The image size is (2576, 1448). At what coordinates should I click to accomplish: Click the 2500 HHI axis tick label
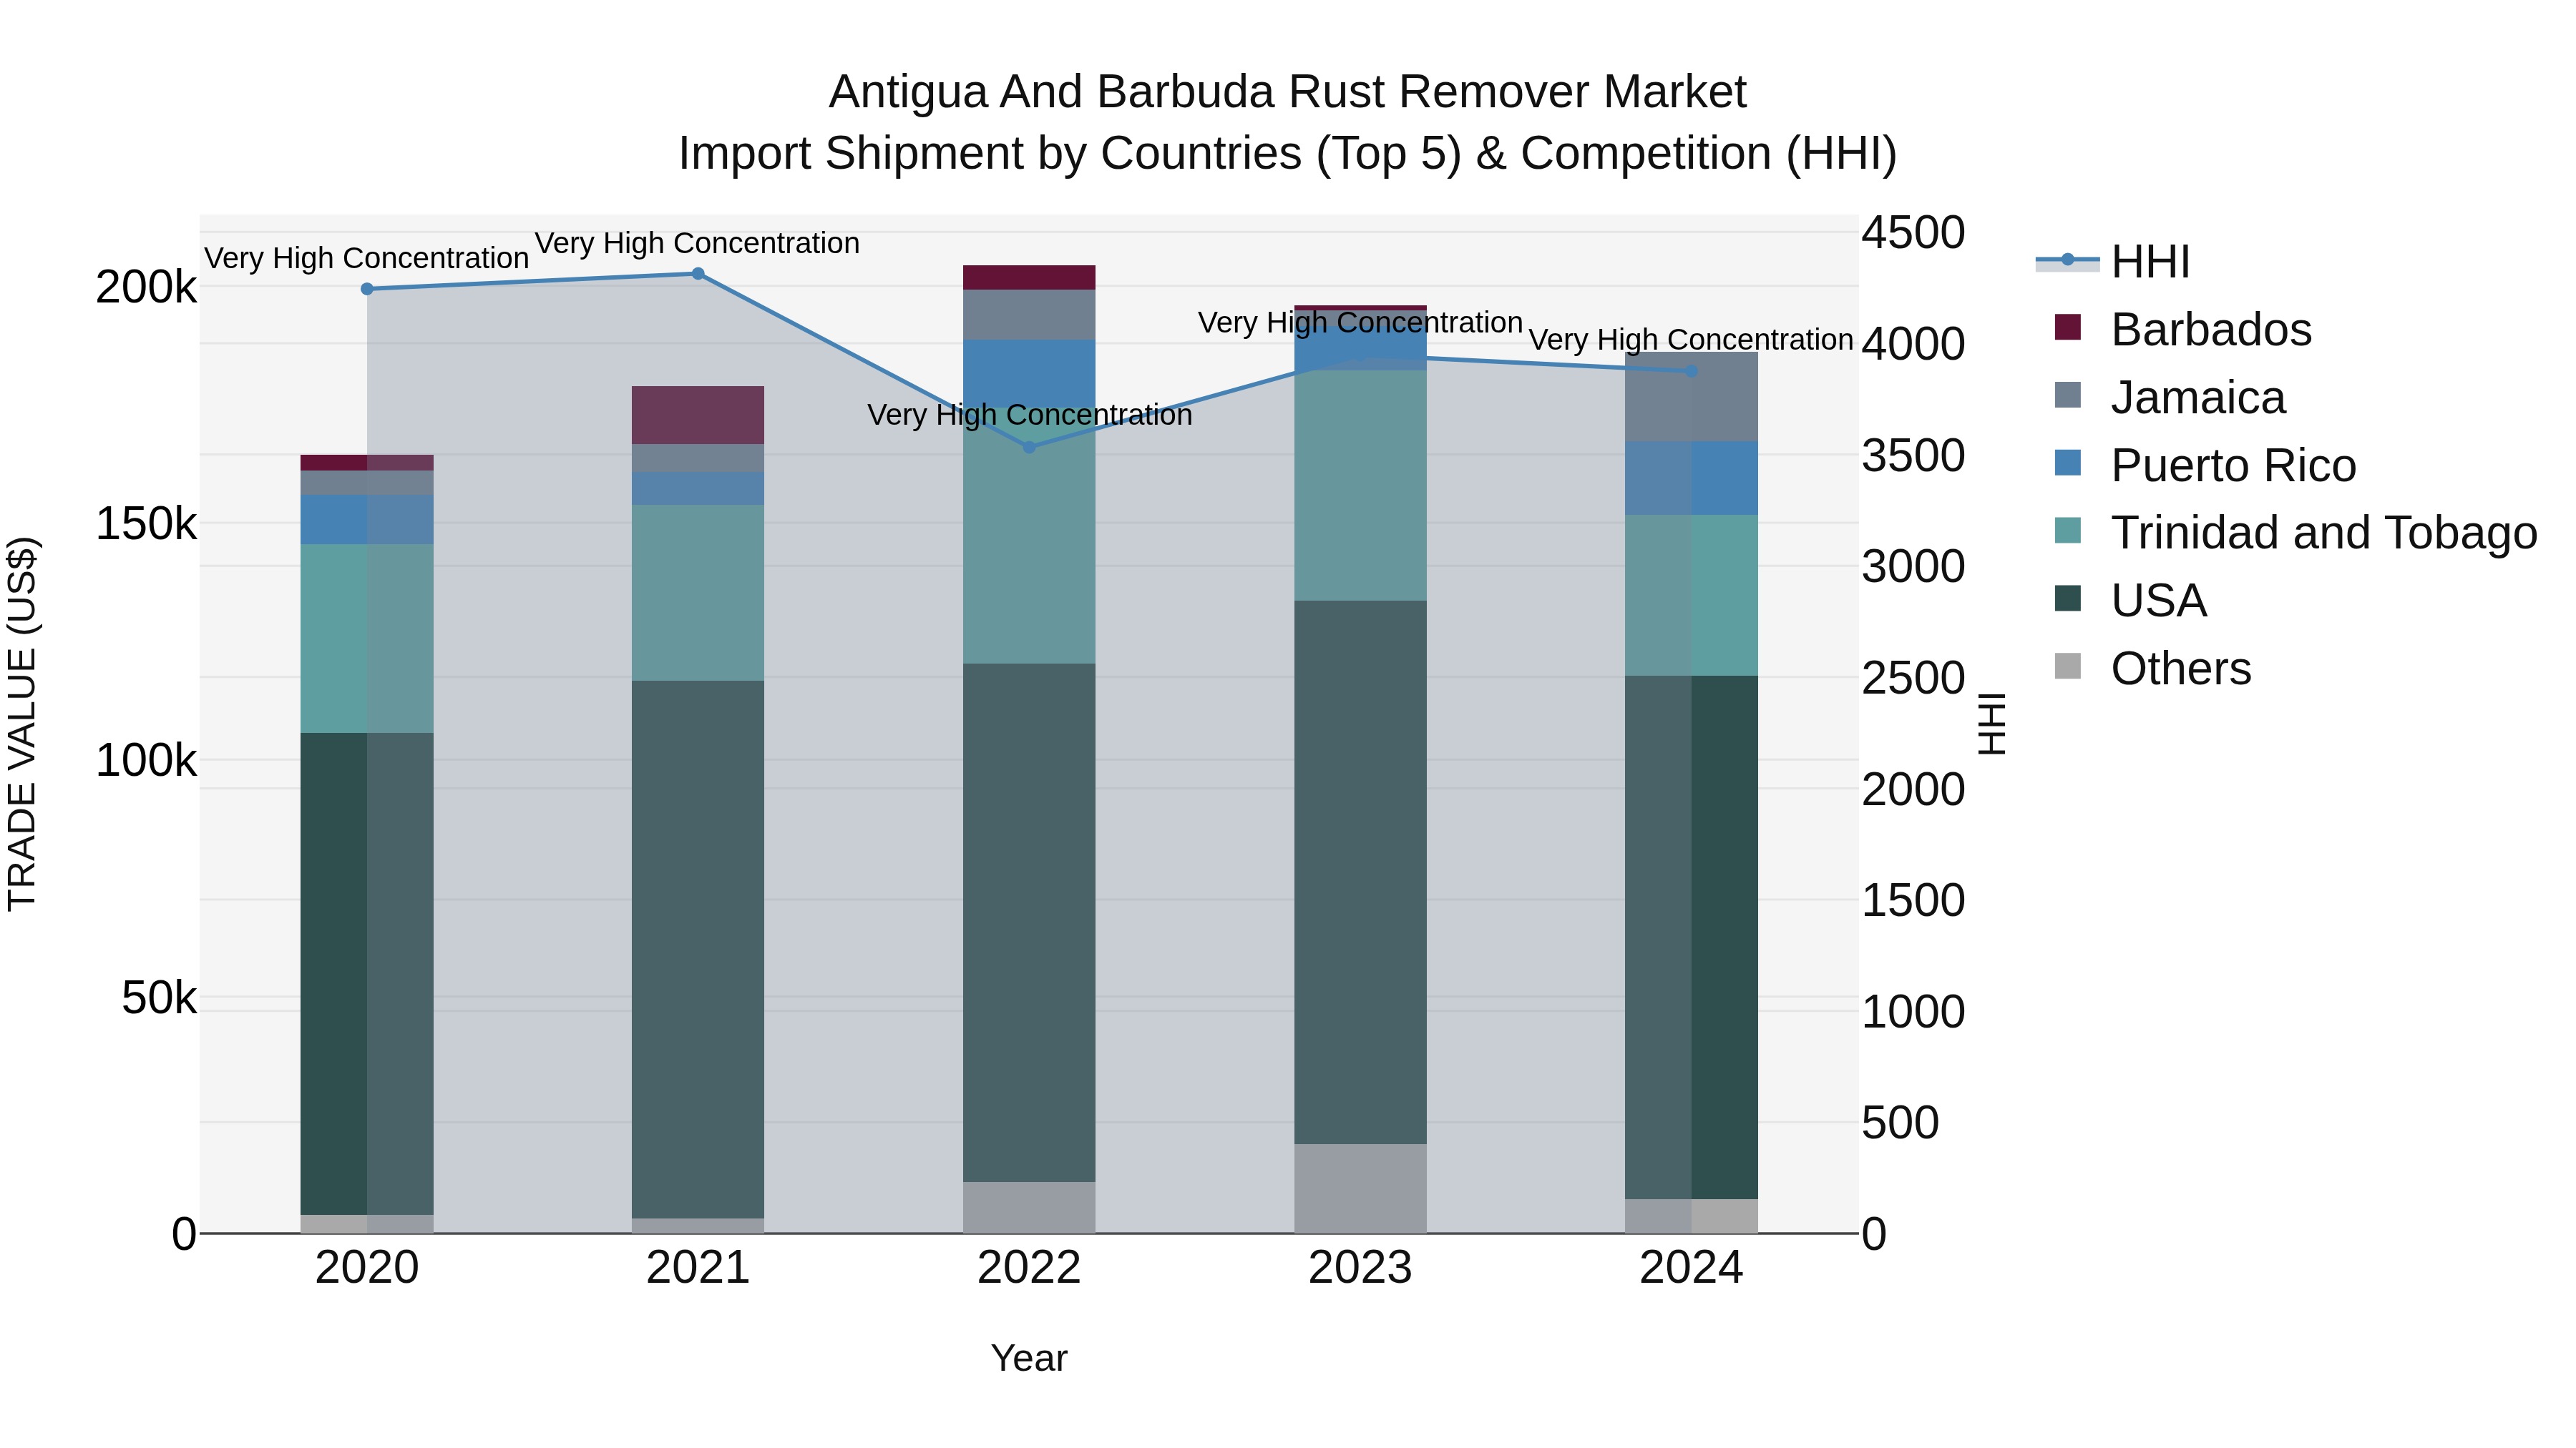pos(1913,679)
